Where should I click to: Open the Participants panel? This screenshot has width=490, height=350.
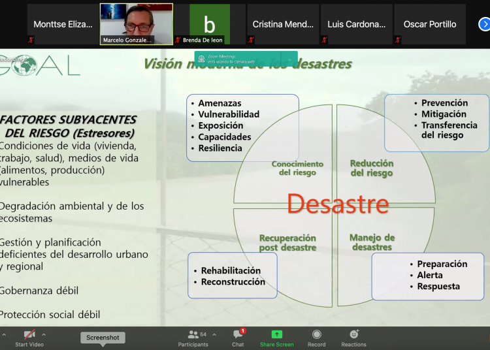(193, 334)
